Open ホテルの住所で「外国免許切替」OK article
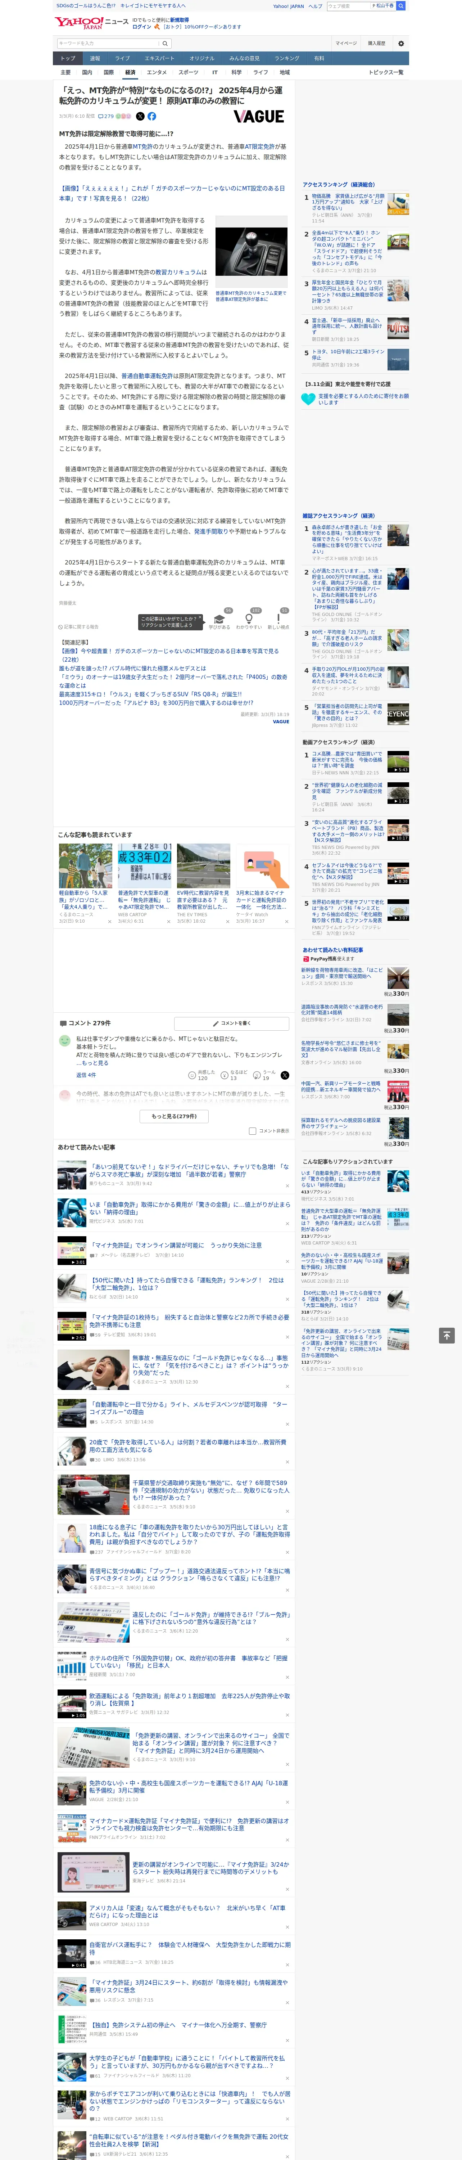The height and width of the screenshot is (2160, 462). (189, 1661)
